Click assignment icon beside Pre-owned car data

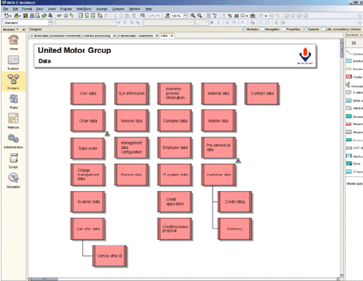coord(238,161)
